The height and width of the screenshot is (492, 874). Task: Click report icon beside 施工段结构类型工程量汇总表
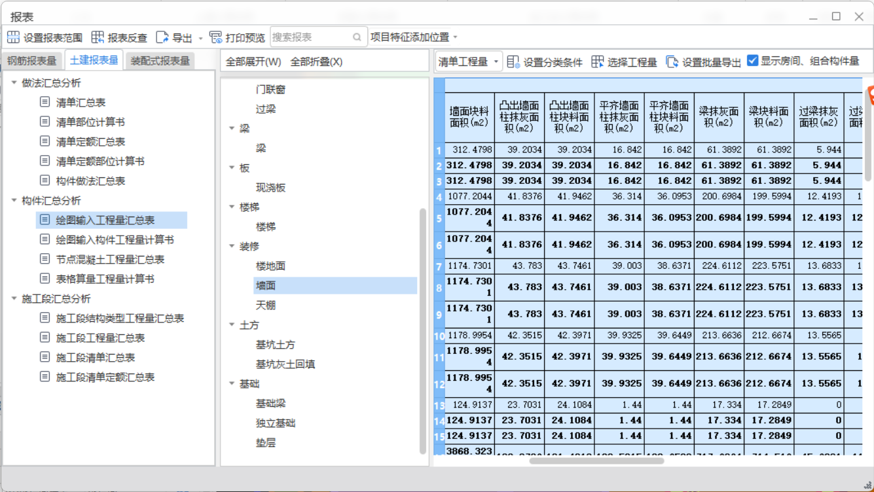[x=45, y=318]
